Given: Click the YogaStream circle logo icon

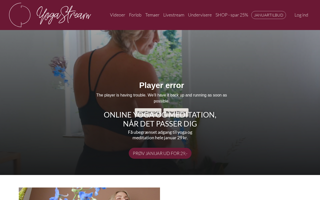Looking at the screenshot, I should click(20, 15).
